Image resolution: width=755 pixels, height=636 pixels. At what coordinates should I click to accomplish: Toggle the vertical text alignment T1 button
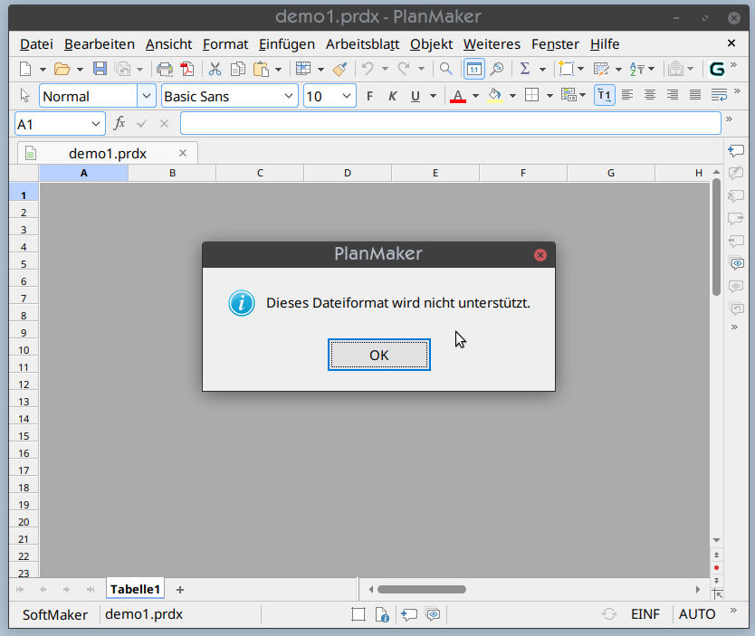coord(605,95)
